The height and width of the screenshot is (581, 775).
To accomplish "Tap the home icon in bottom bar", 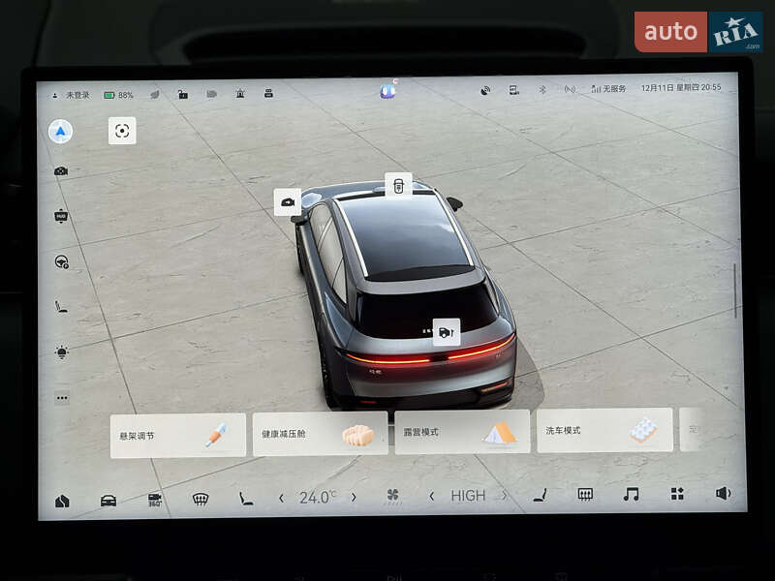I will [62, 501].
